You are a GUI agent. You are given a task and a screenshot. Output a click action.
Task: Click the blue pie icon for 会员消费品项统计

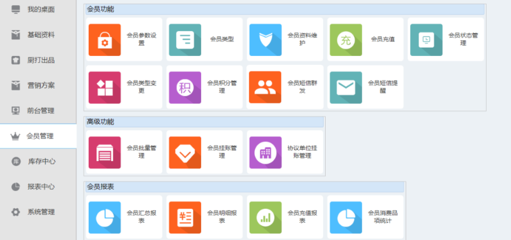click(x=346, y=217)
